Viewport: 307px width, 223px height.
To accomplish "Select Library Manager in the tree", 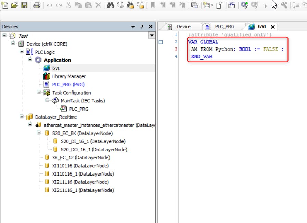I will click(69, 76).
